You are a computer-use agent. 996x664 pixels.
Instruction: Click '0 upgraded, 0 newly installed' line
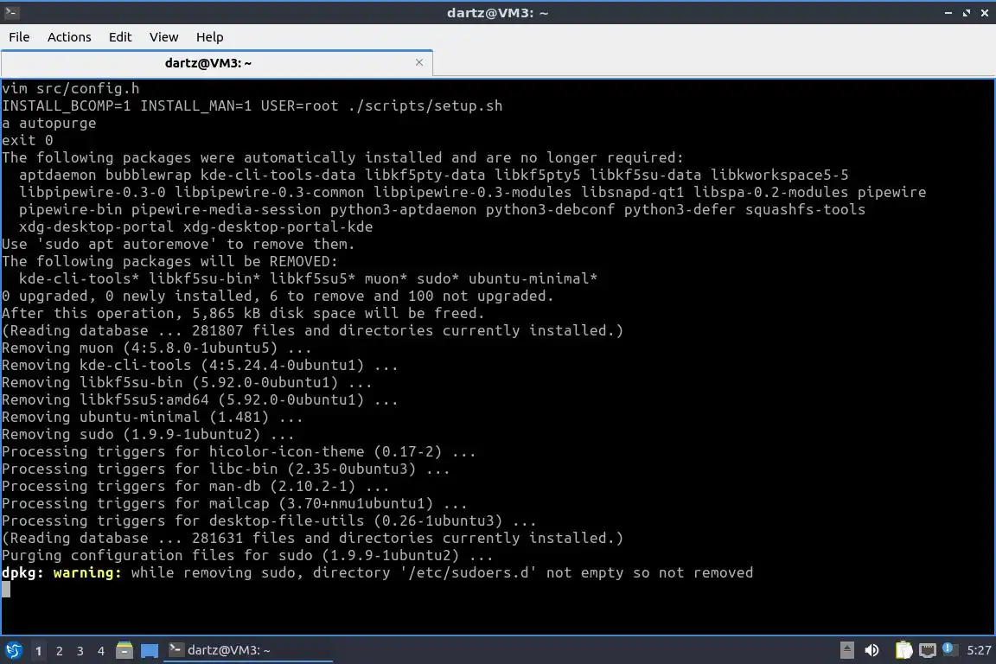[278, 296]
